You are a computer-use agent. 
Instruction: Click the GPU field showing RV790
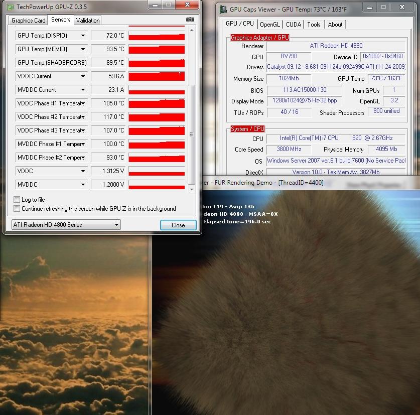click(289, 56)
